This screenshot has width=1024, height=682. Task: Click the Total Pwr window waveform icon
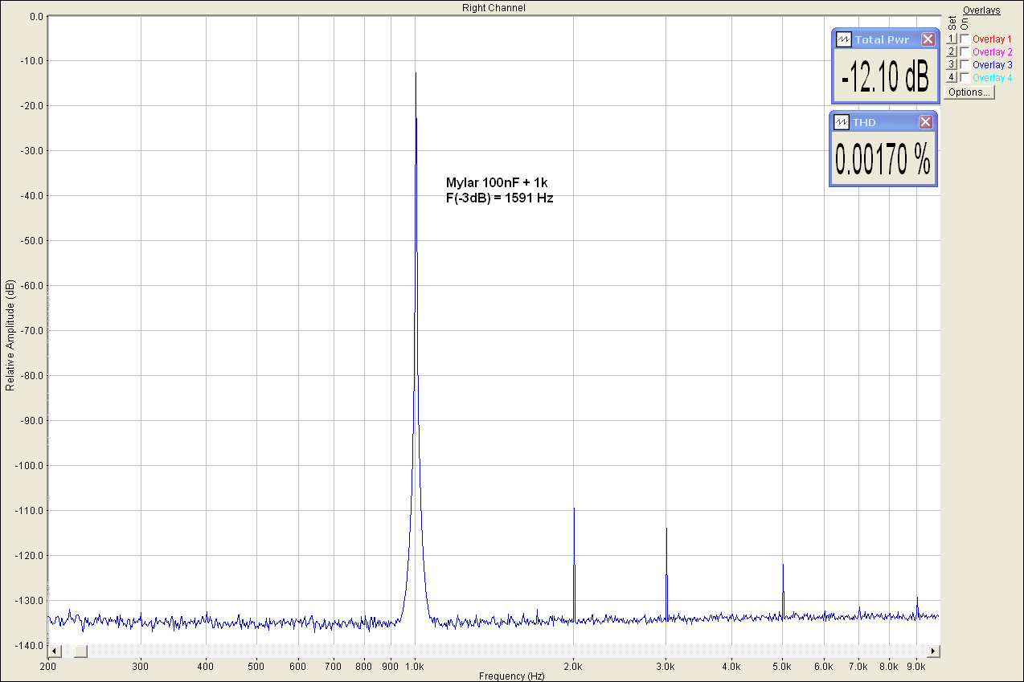[x=844, y=39]
